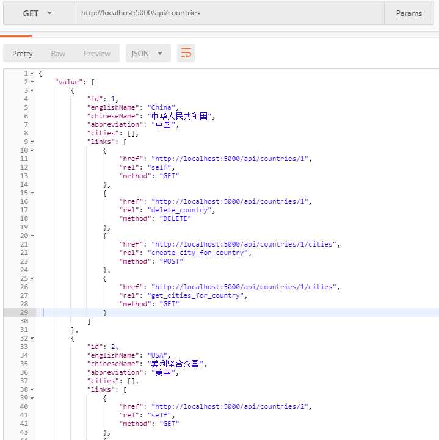Click the "GET" method value on line 13
The width and height of the screenshot is (439, 440).
[x=169, y=176]
